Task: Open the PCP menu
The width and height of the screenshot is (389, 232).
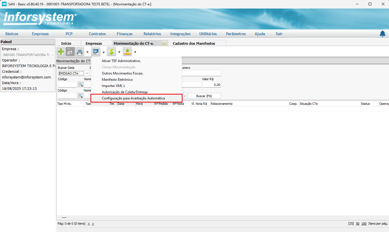Action: pyautogui.click(x=69, y=34)
